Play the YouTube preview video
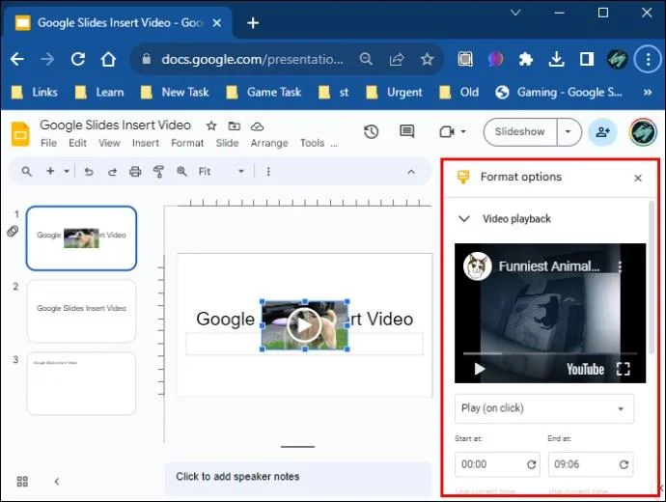 [480, 369]
